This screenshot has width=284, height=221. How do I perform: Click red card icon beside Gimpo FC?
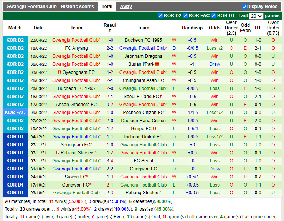[155, 128]
